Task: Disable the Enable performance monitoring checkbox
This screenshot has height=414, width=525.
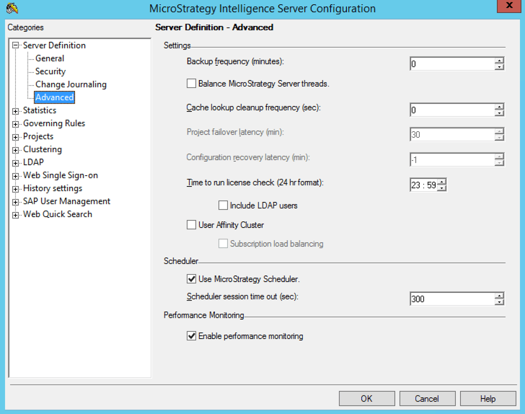Action: click(x=191, y=336)
